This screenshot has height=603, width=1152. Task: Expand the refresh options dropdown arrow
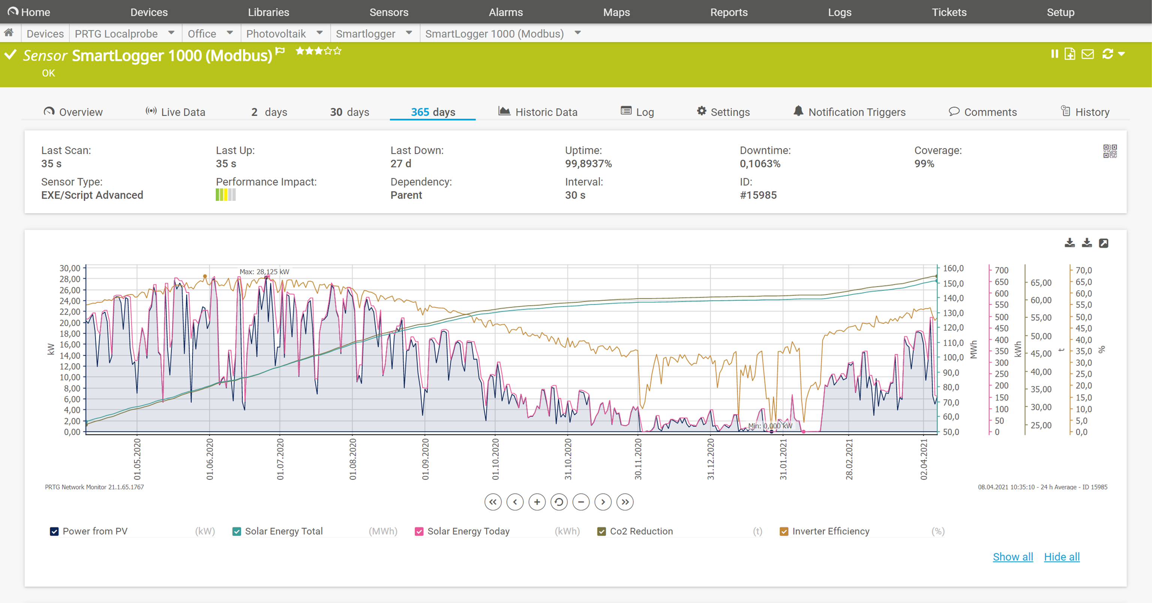(1122, 54)
